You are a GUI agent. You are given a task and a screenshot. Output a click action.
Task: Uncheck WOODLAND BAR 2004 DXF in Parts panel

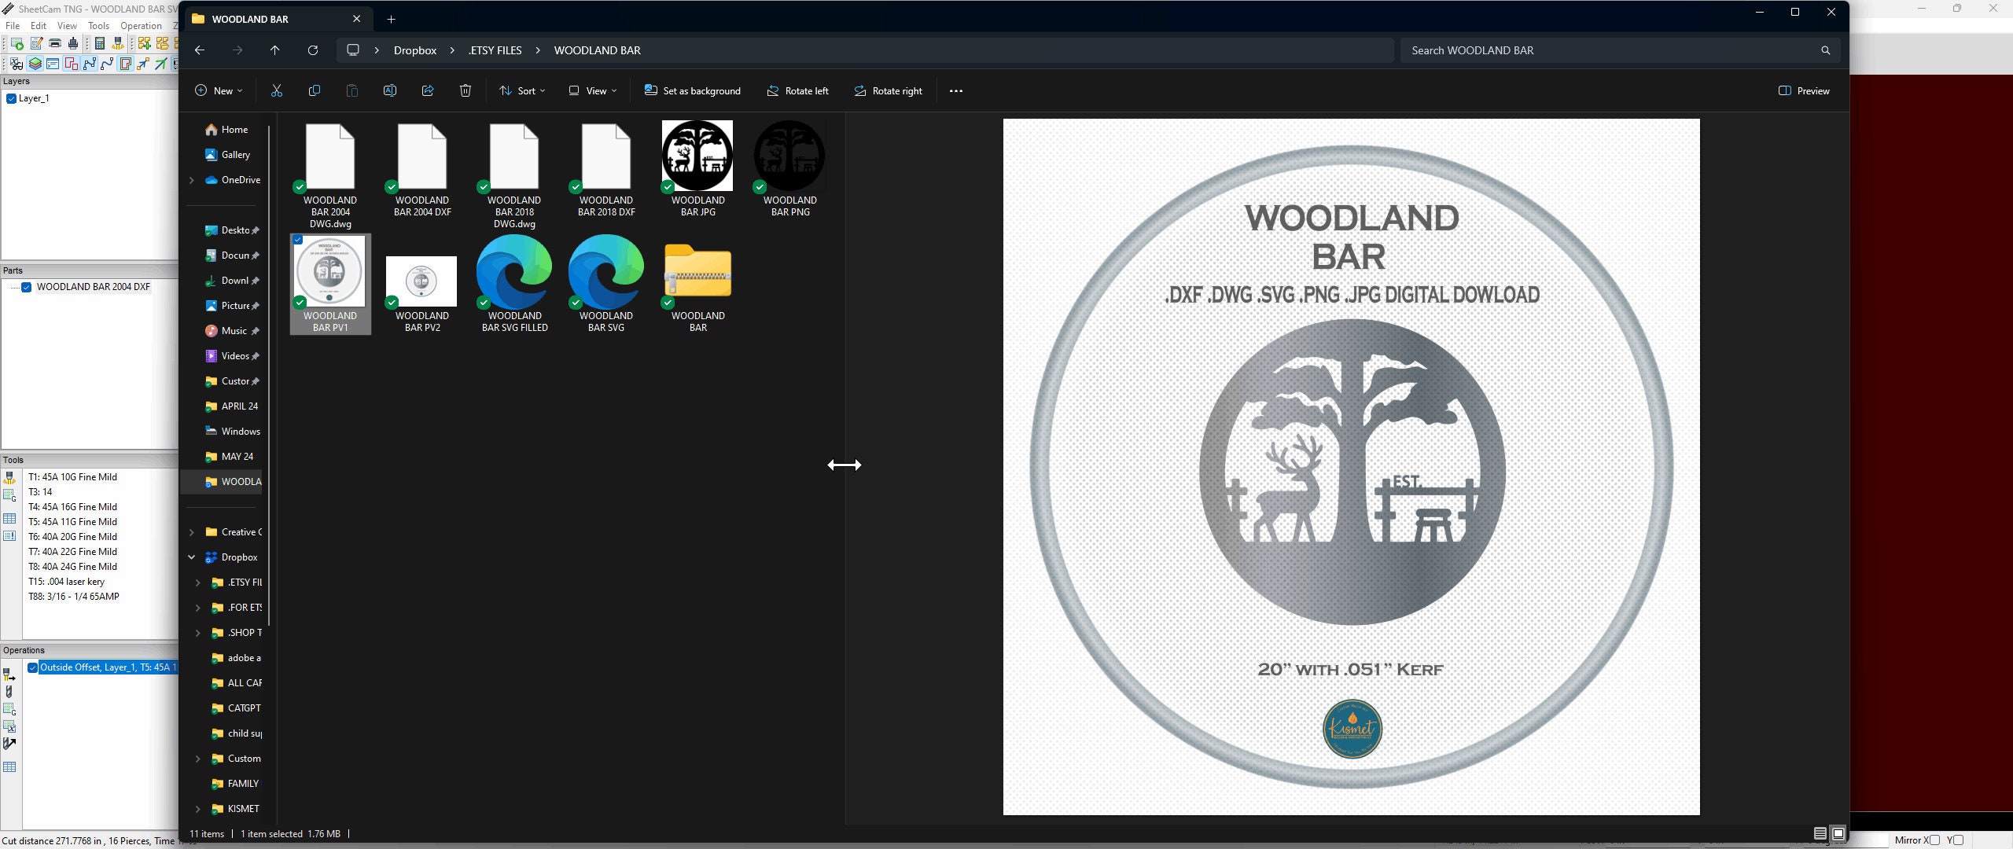[27, 287]
